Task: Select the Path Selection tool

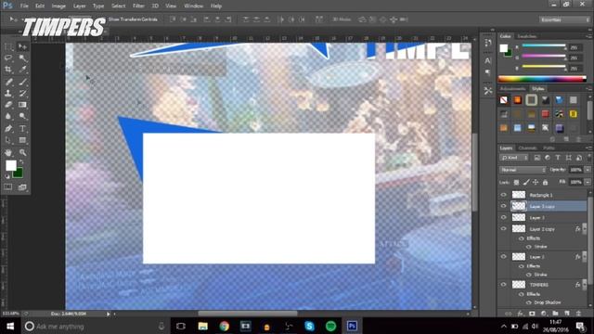Action: [x=8, y=140]
